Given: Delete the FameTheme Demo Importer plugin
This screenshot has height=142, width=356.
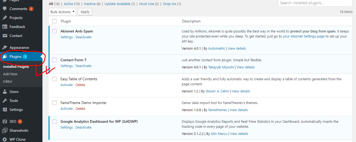Looking at the screenshot, I should 80,109.
